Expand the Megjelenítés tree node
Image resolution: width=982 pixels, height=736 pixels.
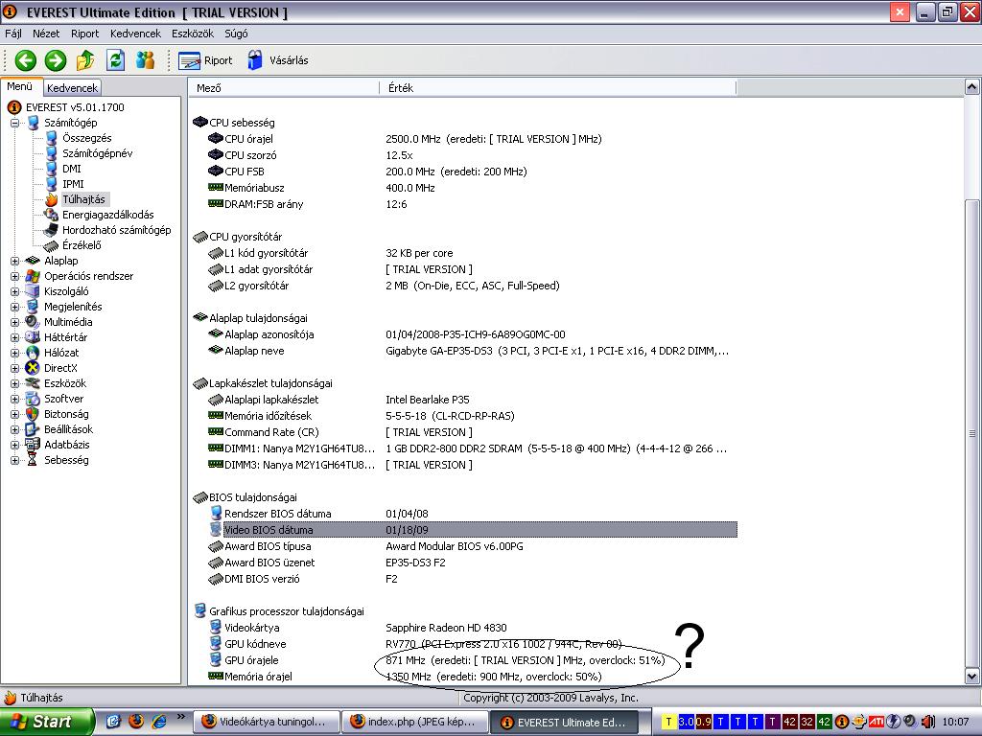coord(14,308)
